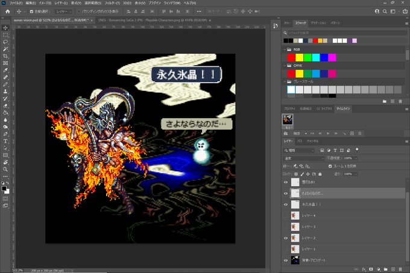
Task: Hide the 永久氷晶!! layer
Action: 286,204
